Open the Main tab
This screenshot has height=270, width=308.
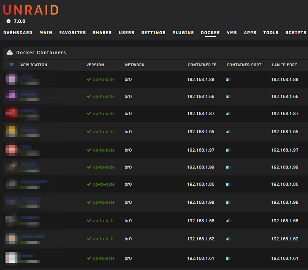[x=46, y=33]
